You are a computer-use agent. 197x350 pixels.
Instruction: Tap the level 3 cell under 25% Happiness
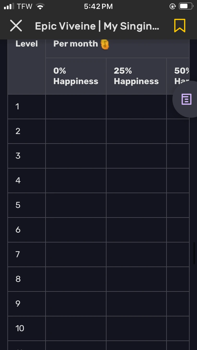pos(136,156)
